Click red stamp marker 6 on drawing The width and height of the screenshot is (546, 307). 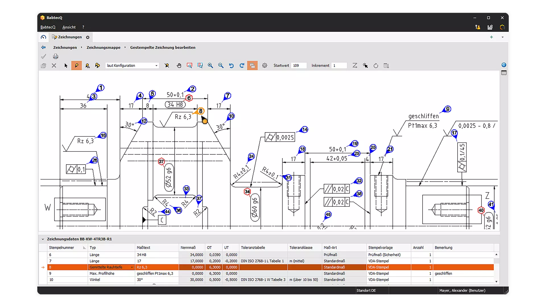point(189,98)
